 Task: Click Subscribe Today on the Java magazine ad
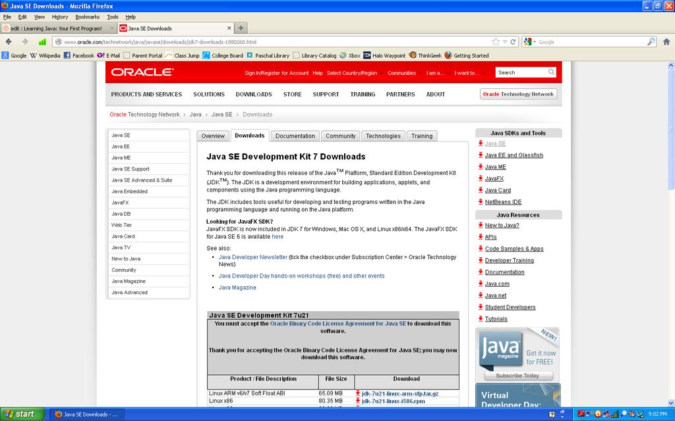click(x=517, y=376)
